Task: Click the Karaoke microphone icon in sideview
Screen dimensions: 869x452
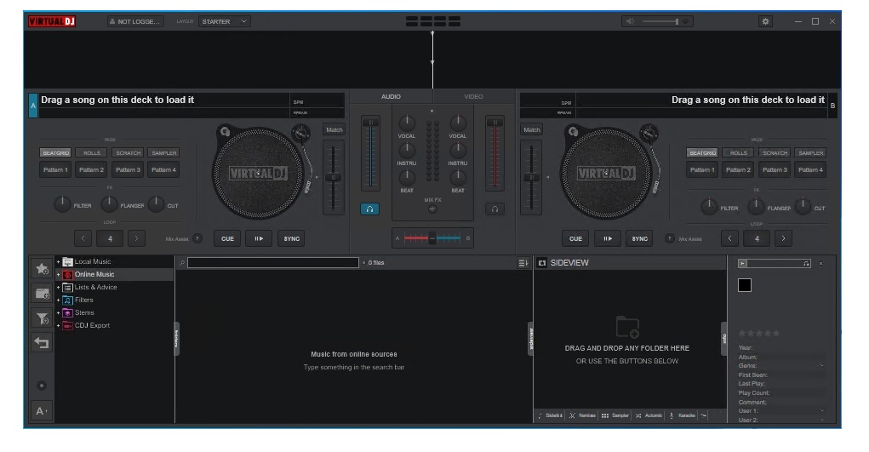Action: (x=672, y=415)
